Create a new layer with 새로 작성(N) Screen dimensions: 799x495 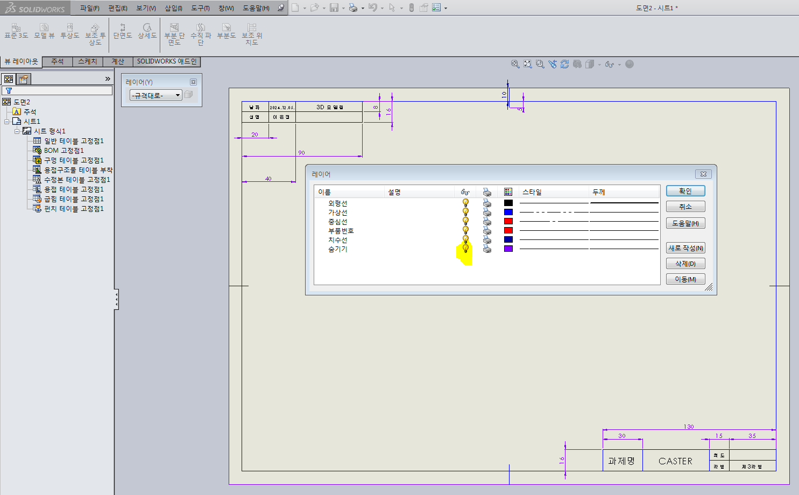[685, 248]
